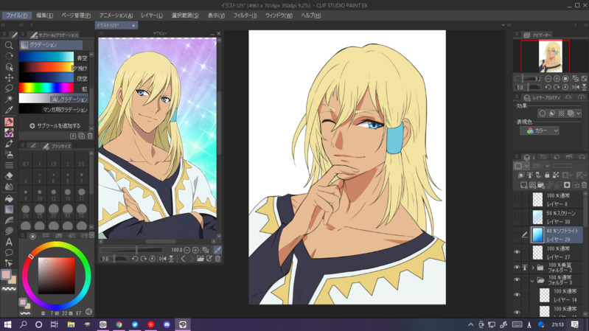Image resolution: width=589 pixels, height=331 pixels.
Task: Select the Fill bucket tool
Action: [x=9, y=199]
